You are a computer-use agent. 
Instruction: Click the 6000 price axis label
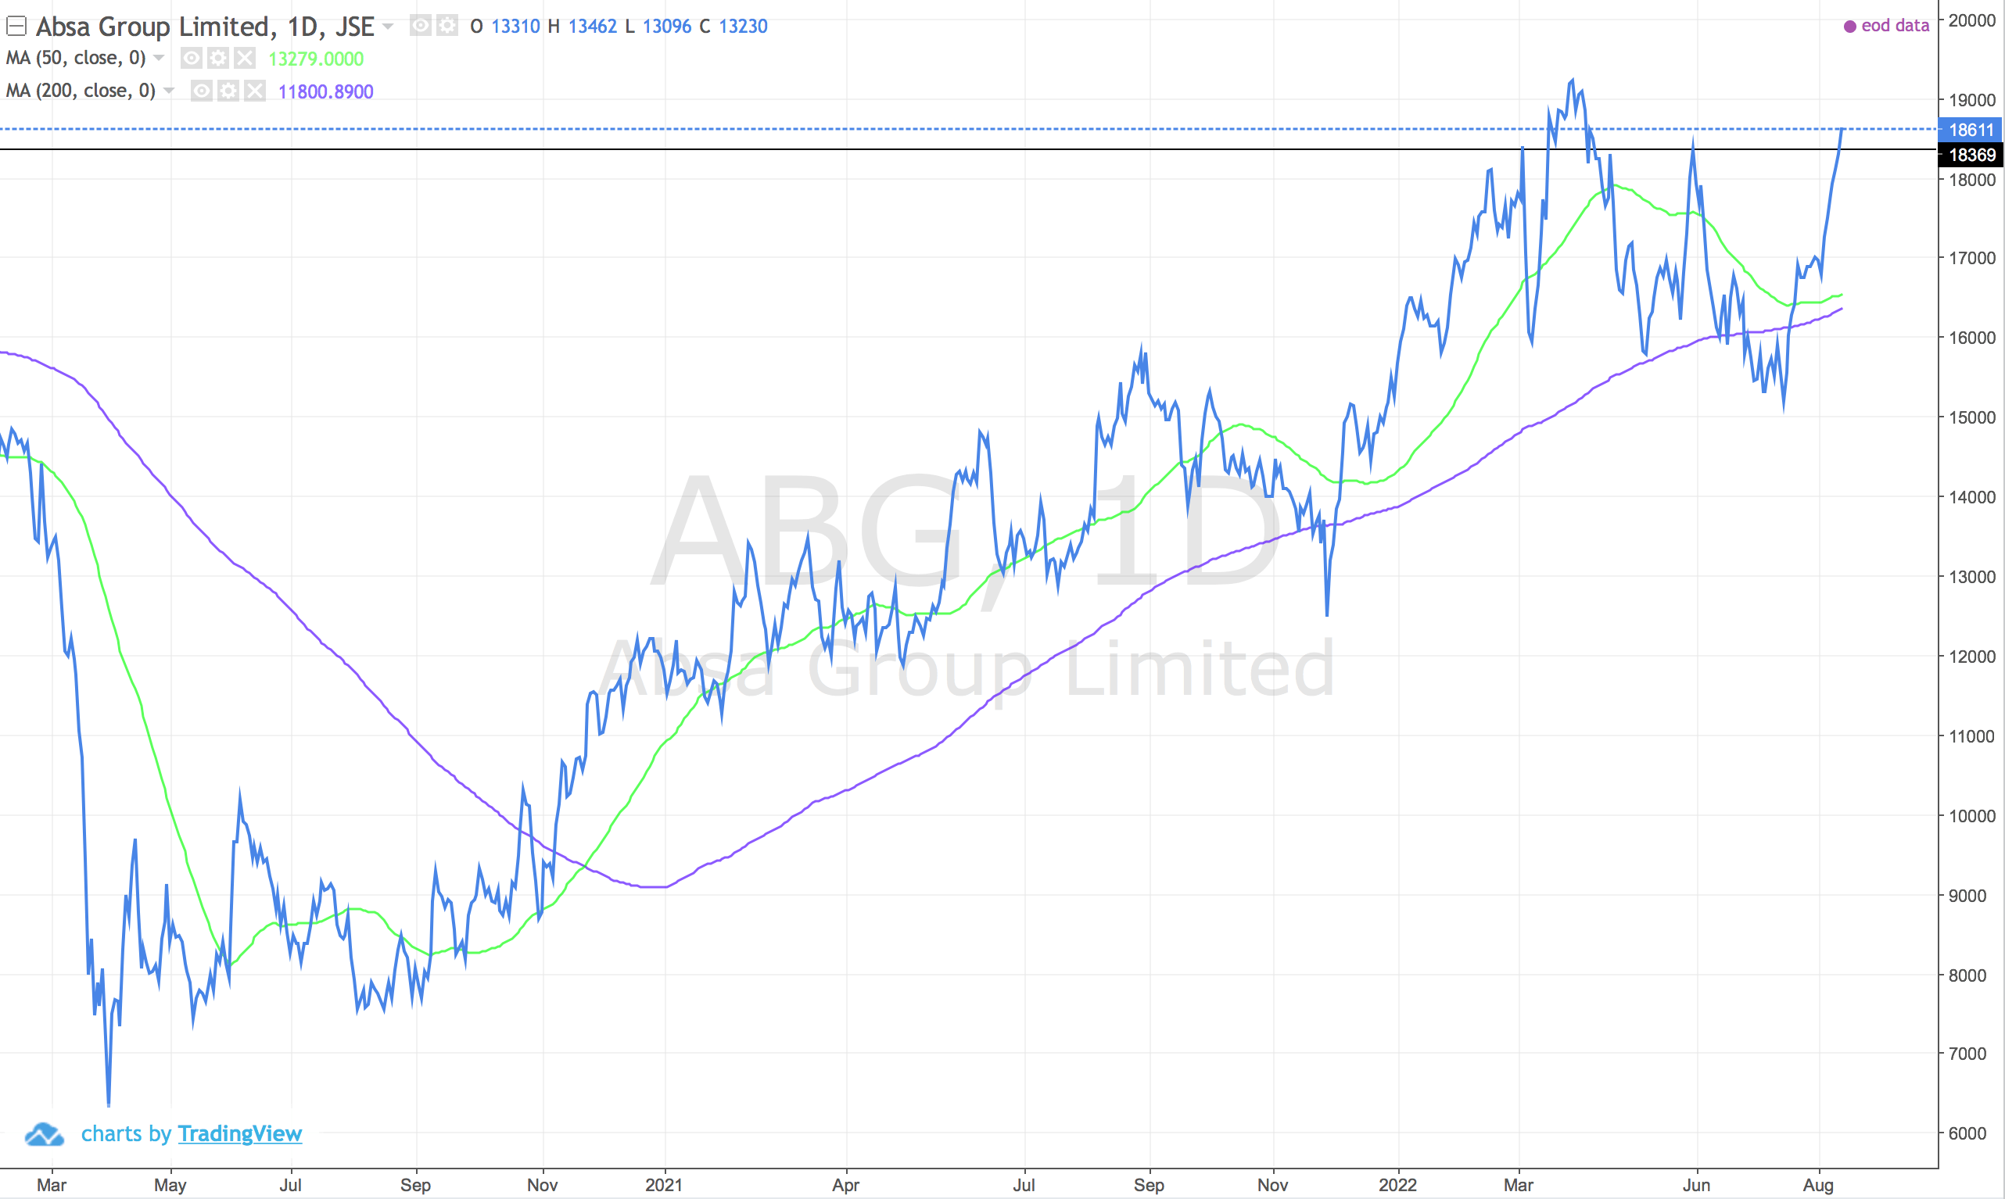pyautogui.click(x=1967, y=1133)
